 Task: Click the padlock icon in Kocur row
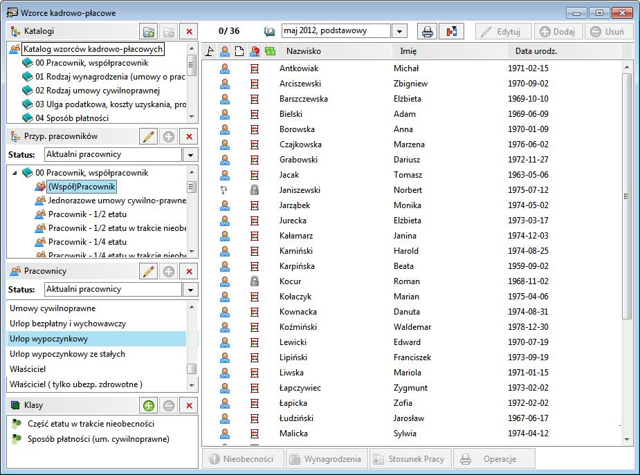point(255,281)
